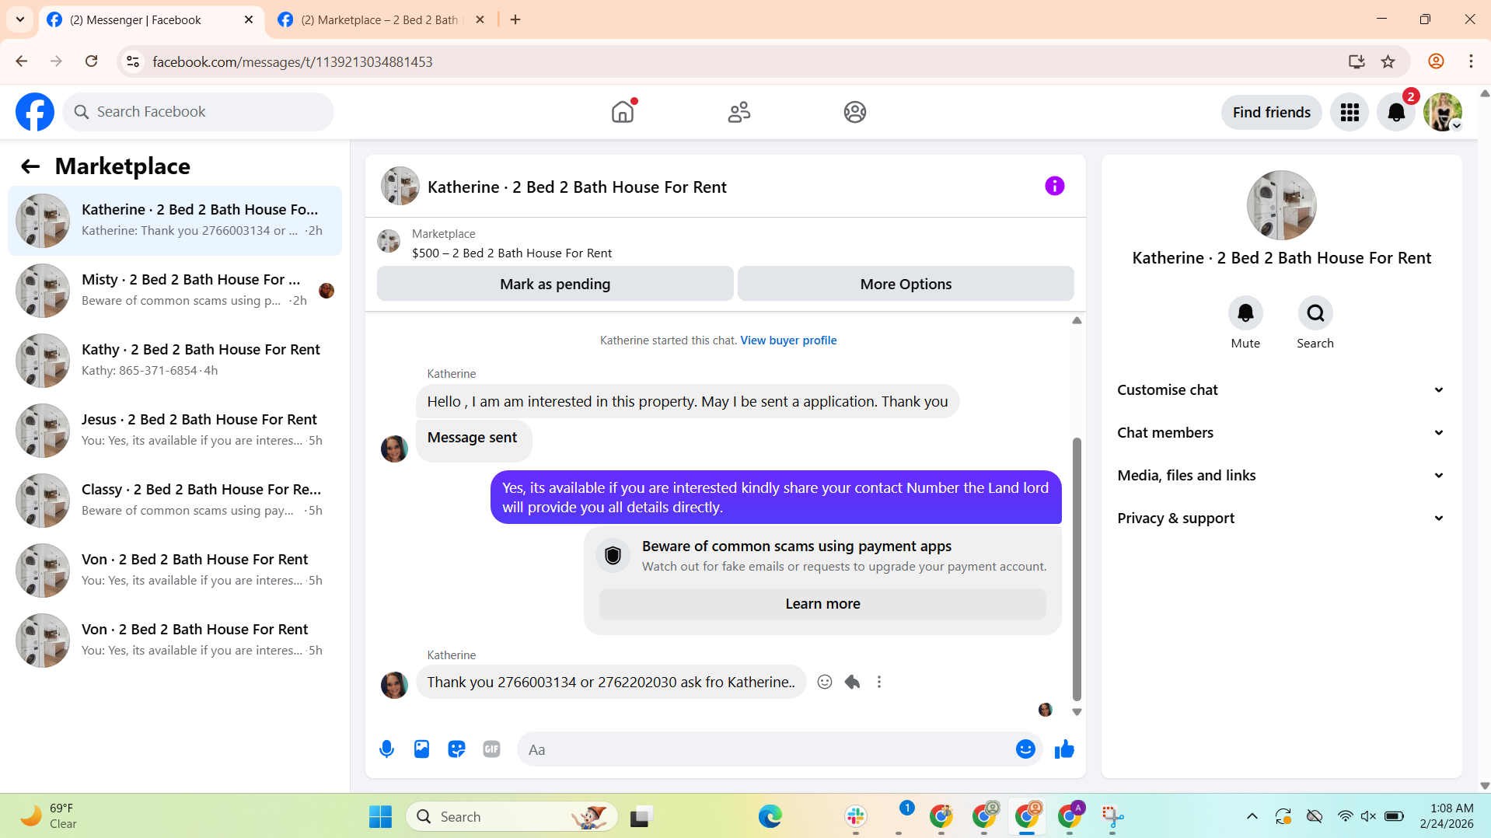Open more options for Katherine's last message
Viewport: 1491px width, 838px height.
879,682
